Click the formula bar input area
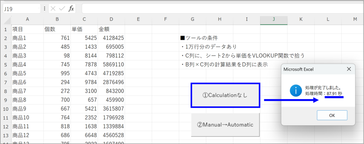The width and height of the screenshot is (364, 144). [x=223, y=9]
